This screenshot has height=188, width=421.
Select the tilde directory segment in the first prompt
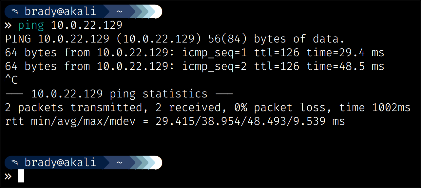pos(119,12)
